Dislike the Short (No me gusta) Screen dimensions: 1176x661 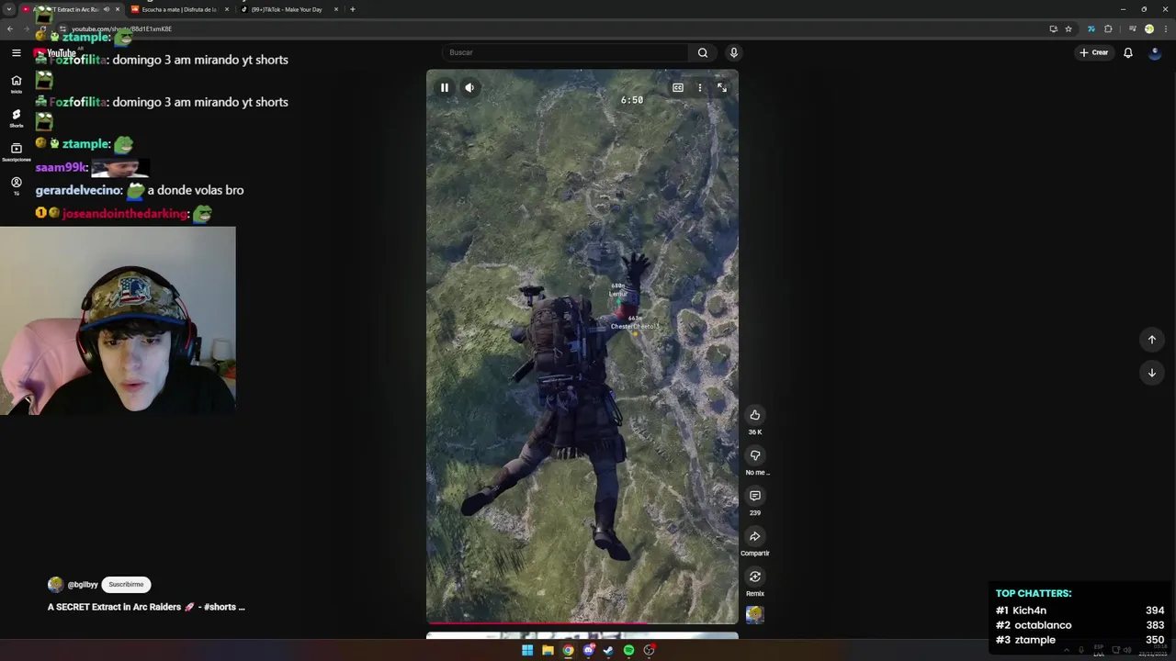coord(755,455)
